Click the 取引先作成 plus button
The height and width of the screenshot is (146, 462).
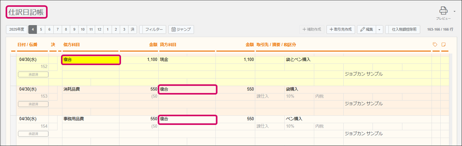(x=340, y=29)
